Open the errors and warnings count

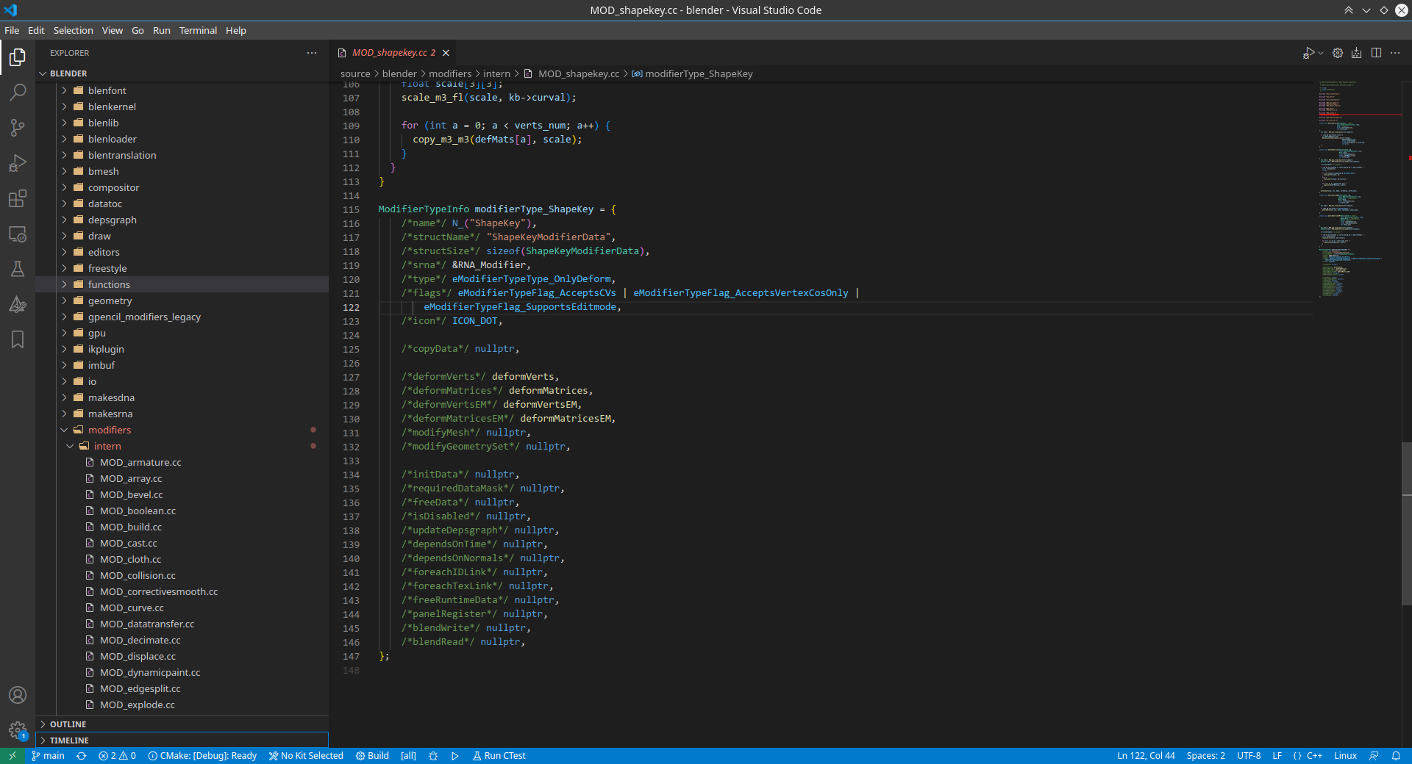117,756
